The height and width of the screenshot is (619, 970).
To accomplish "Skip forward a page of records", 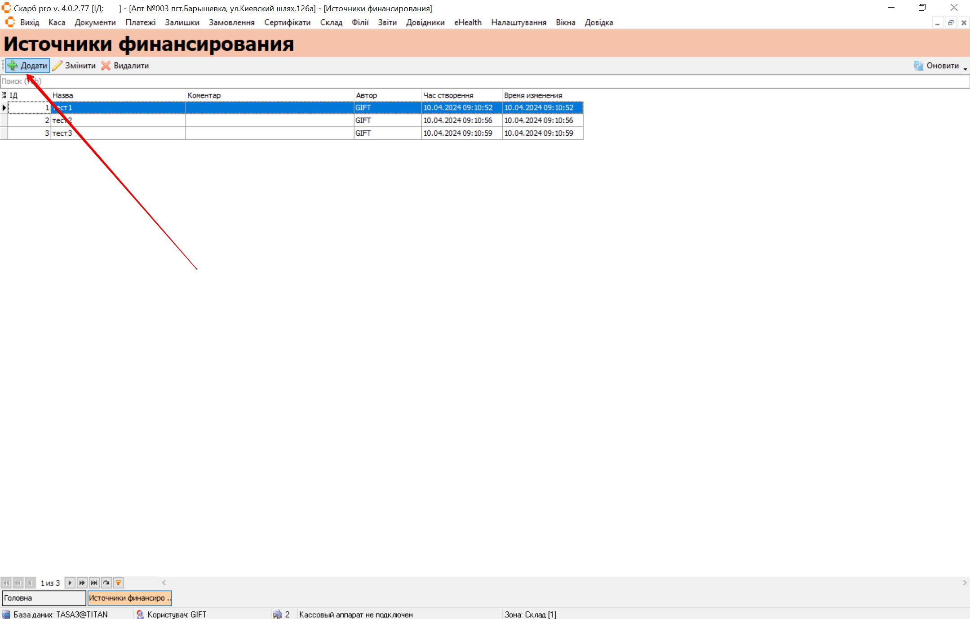I will pos(82,583).
